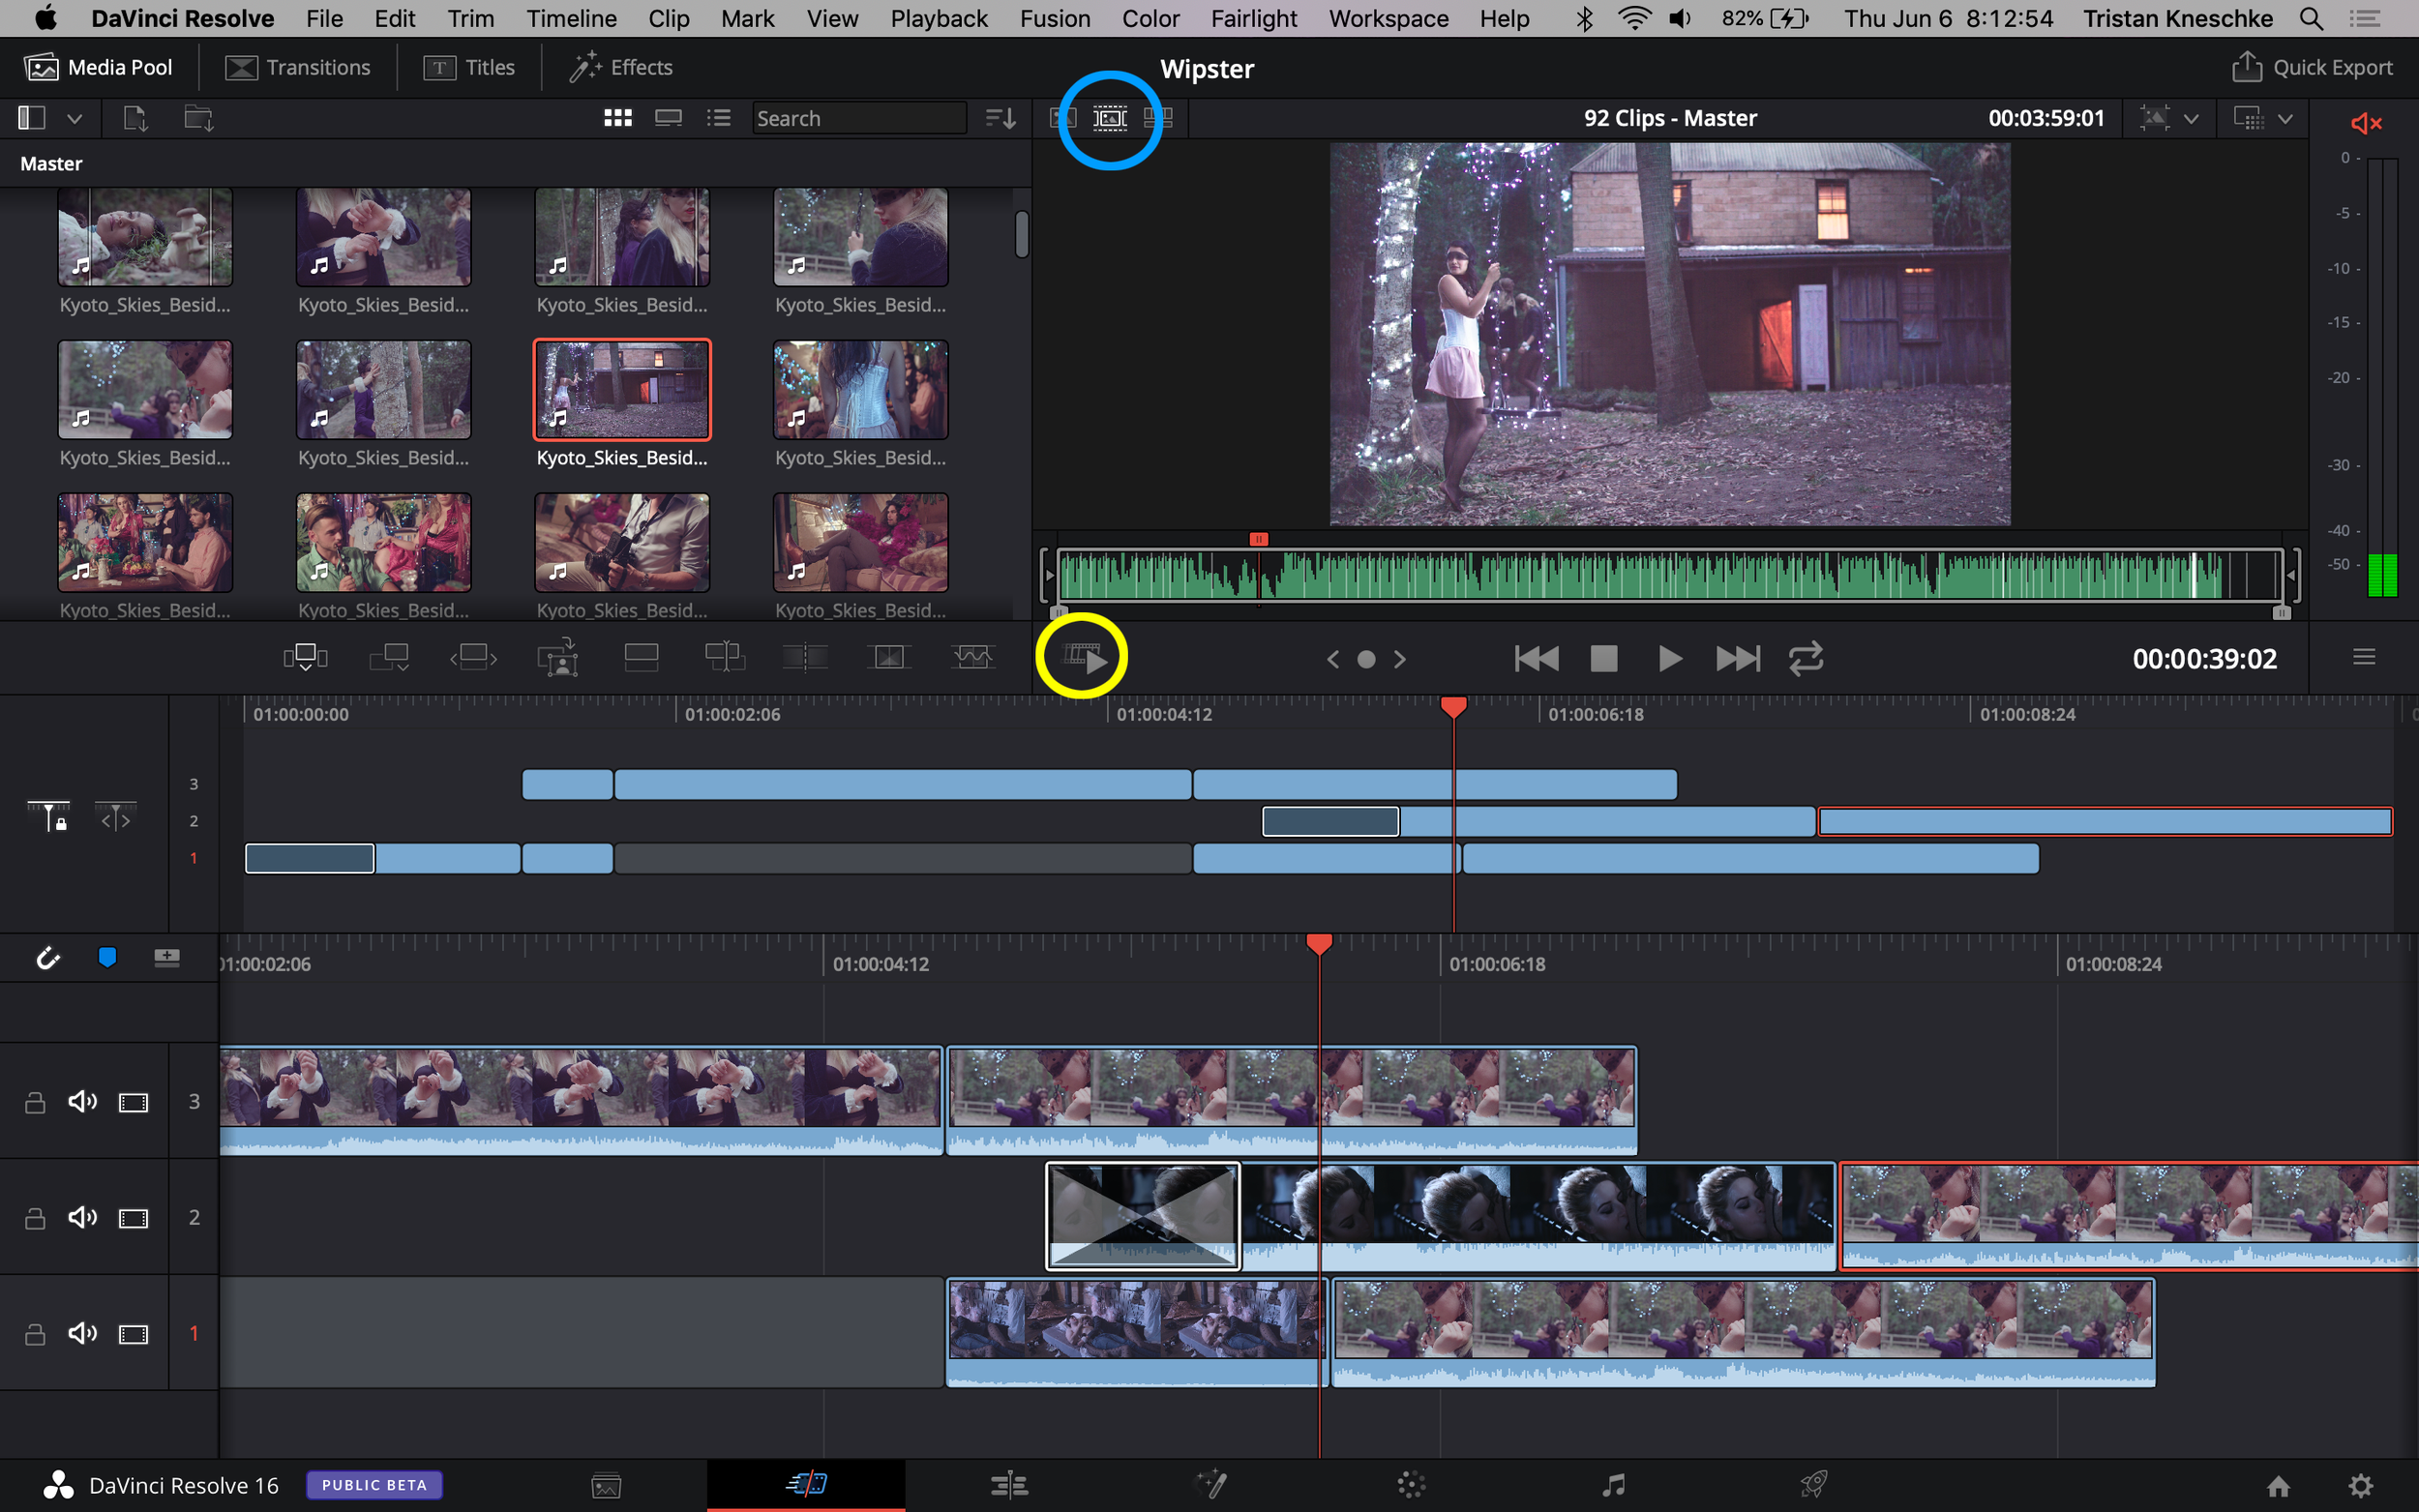Screen dimensions: 2419x1512
Task: Click the Smart Insert tool
Action: click(305, 657)
